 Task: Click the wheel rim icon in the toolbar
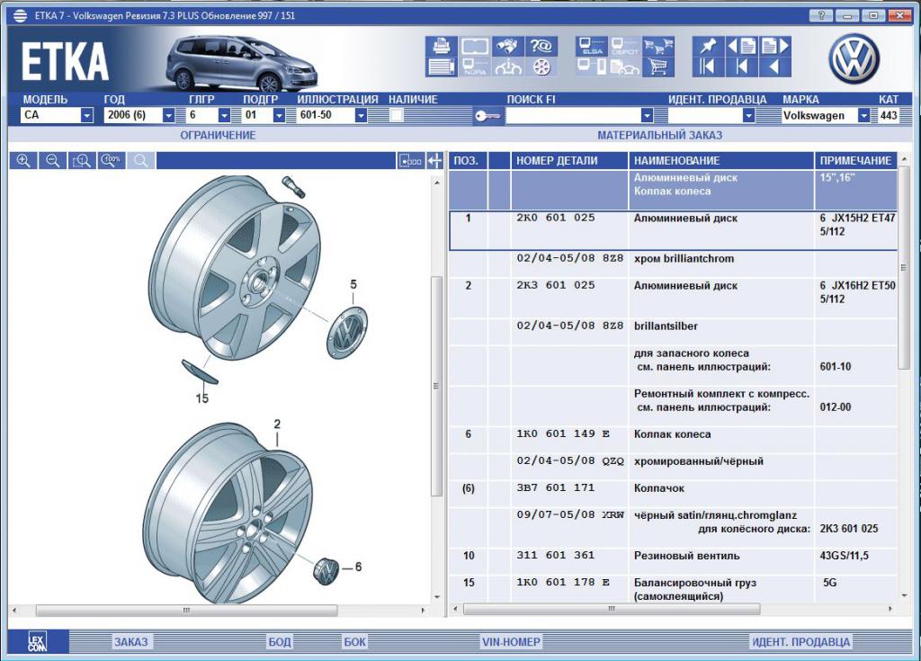click(x=541, y=67)
